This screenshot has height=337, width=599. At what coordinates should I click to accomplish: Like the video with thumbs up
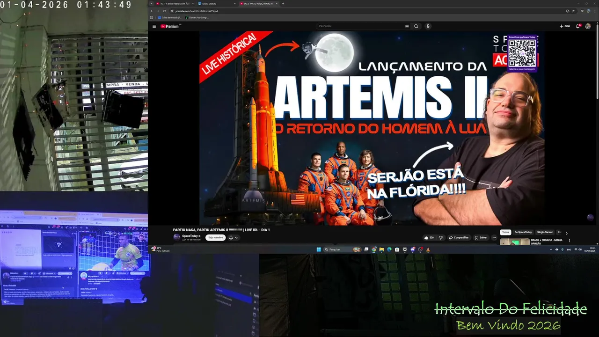pos(429,237)
